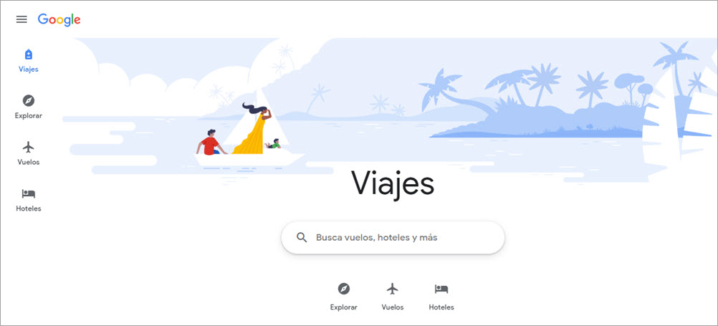Screen dimensions: 718x326
Task: Open the hamburger main menu
Action: (x=21, y=19)
